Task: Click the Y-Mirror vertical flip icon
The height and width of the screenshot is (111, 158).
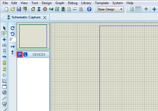Action: [x=13, y=52]
